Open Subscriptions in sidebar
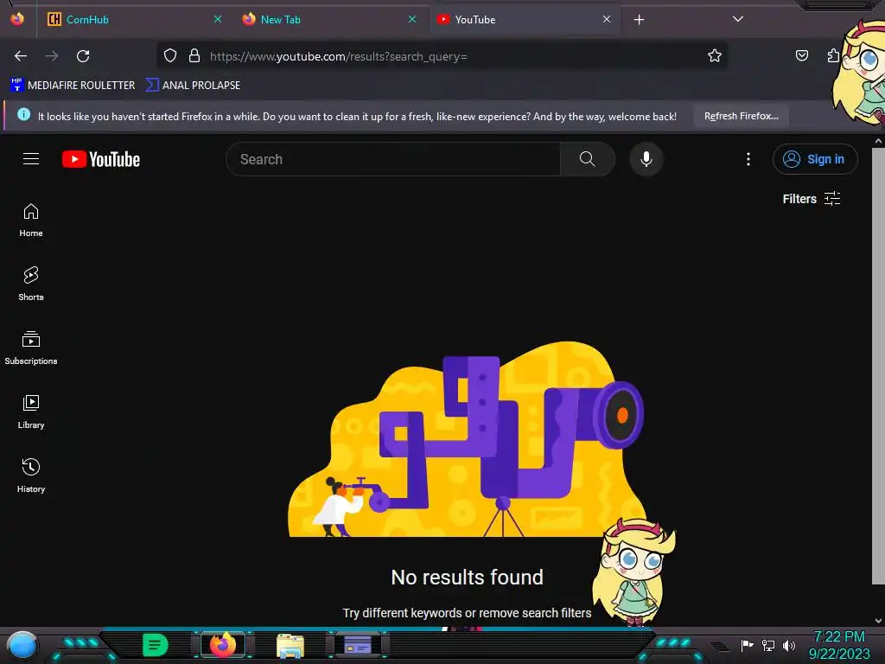 31,348
